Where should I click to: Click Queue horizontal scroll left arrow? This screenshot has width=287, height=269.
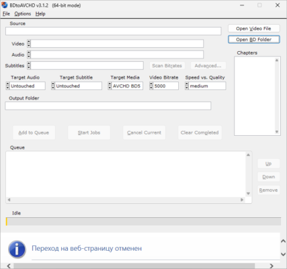(9, 200)
